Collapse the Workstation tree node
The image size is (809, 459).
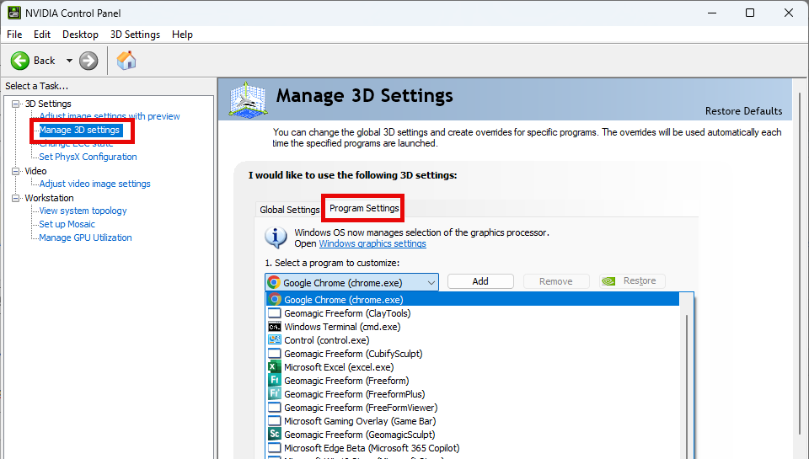(x=16, y=198)
